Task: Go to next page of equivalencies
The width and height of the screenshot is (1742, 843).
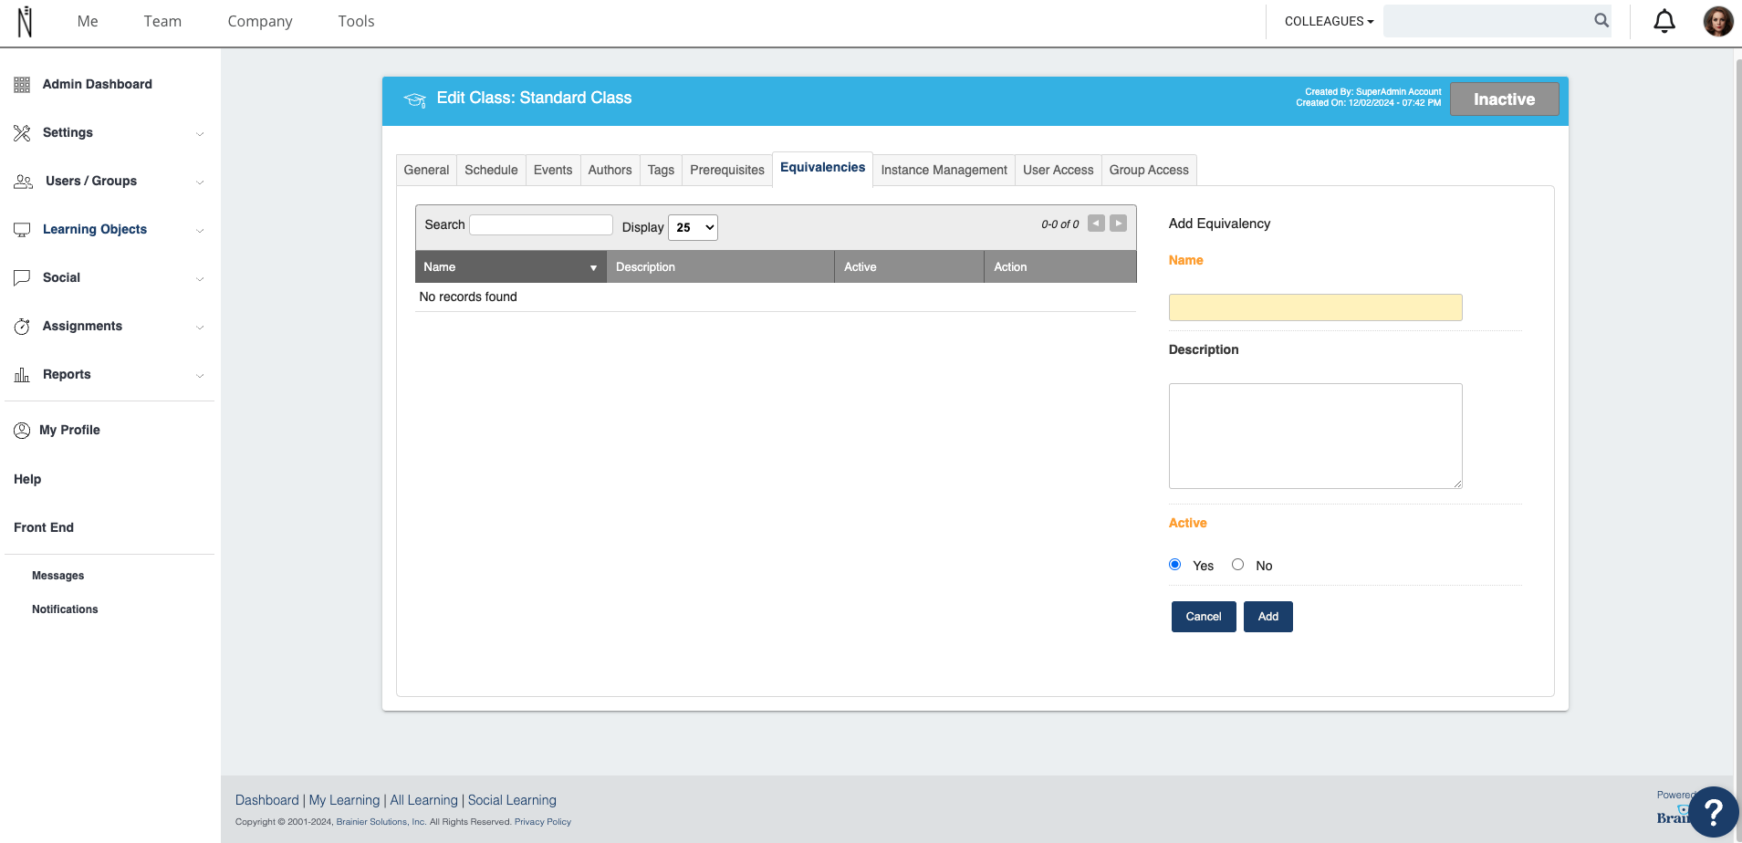Action: pyautogui.click(x=1118, y=224)
